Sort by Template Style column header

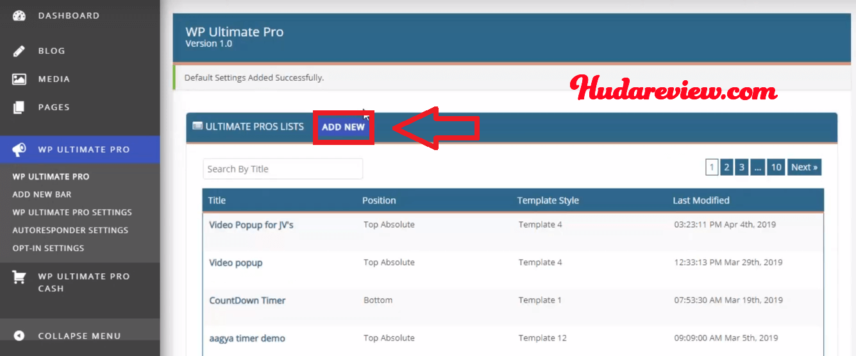(548, 200)
